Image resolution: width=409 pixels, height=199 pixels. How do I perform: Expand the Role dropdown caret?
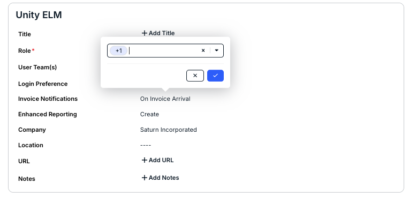216,51
